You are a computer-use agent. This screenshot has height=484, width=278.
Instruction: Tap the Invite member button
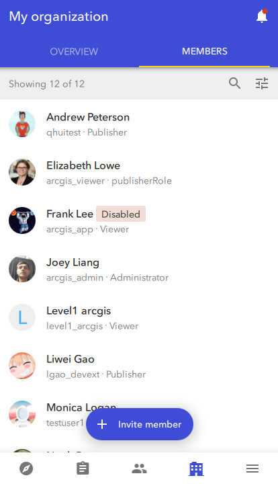coord(140,424)
